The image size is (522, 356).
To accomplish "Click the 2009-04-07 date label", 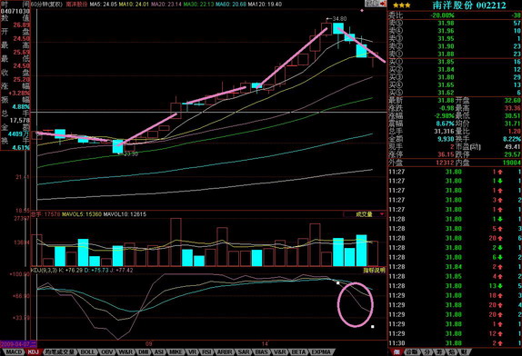I will pyautogui.click(x=18, y=344).
